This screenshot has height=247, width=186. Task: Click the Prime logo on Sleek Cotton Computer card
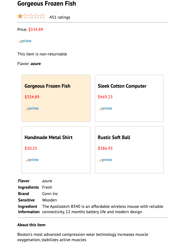click(x=105, y=108)
